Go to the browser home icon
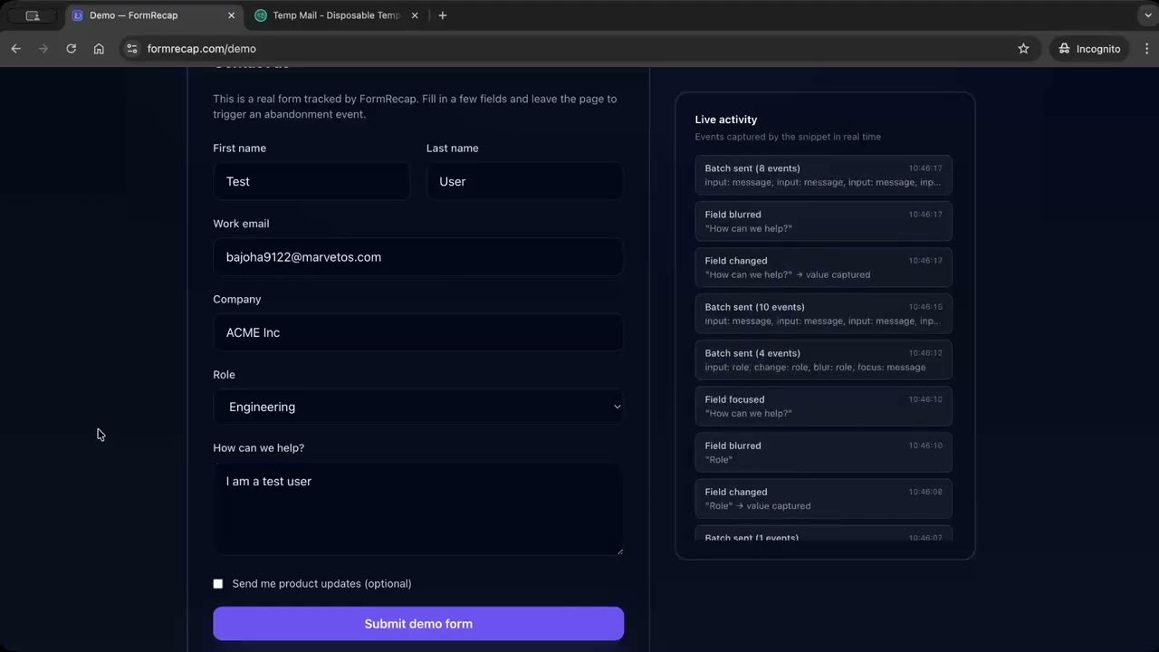Viewport: 1159px width, 652px height. pyautogui.click(x=99, y=49)
